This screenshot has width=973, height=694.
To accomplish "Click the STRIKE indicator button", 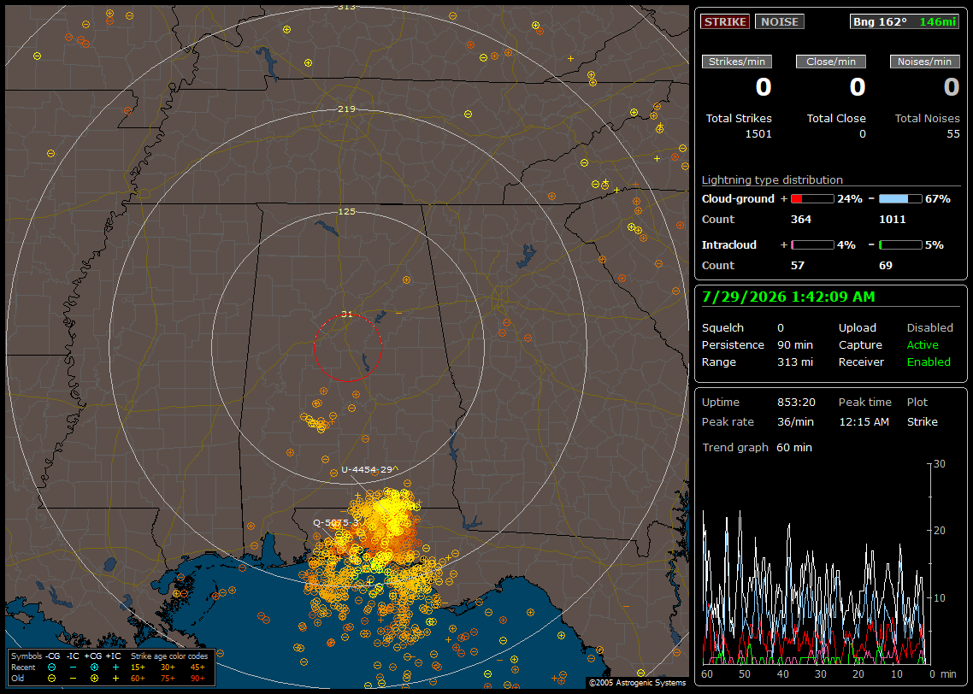I will click(x=725, y=21).
